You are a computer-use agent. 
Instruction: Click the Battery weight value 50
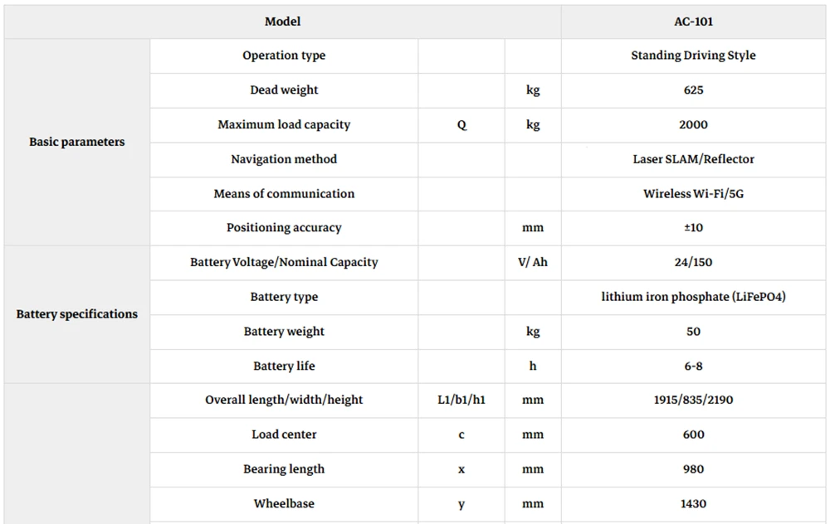point(693,332)
